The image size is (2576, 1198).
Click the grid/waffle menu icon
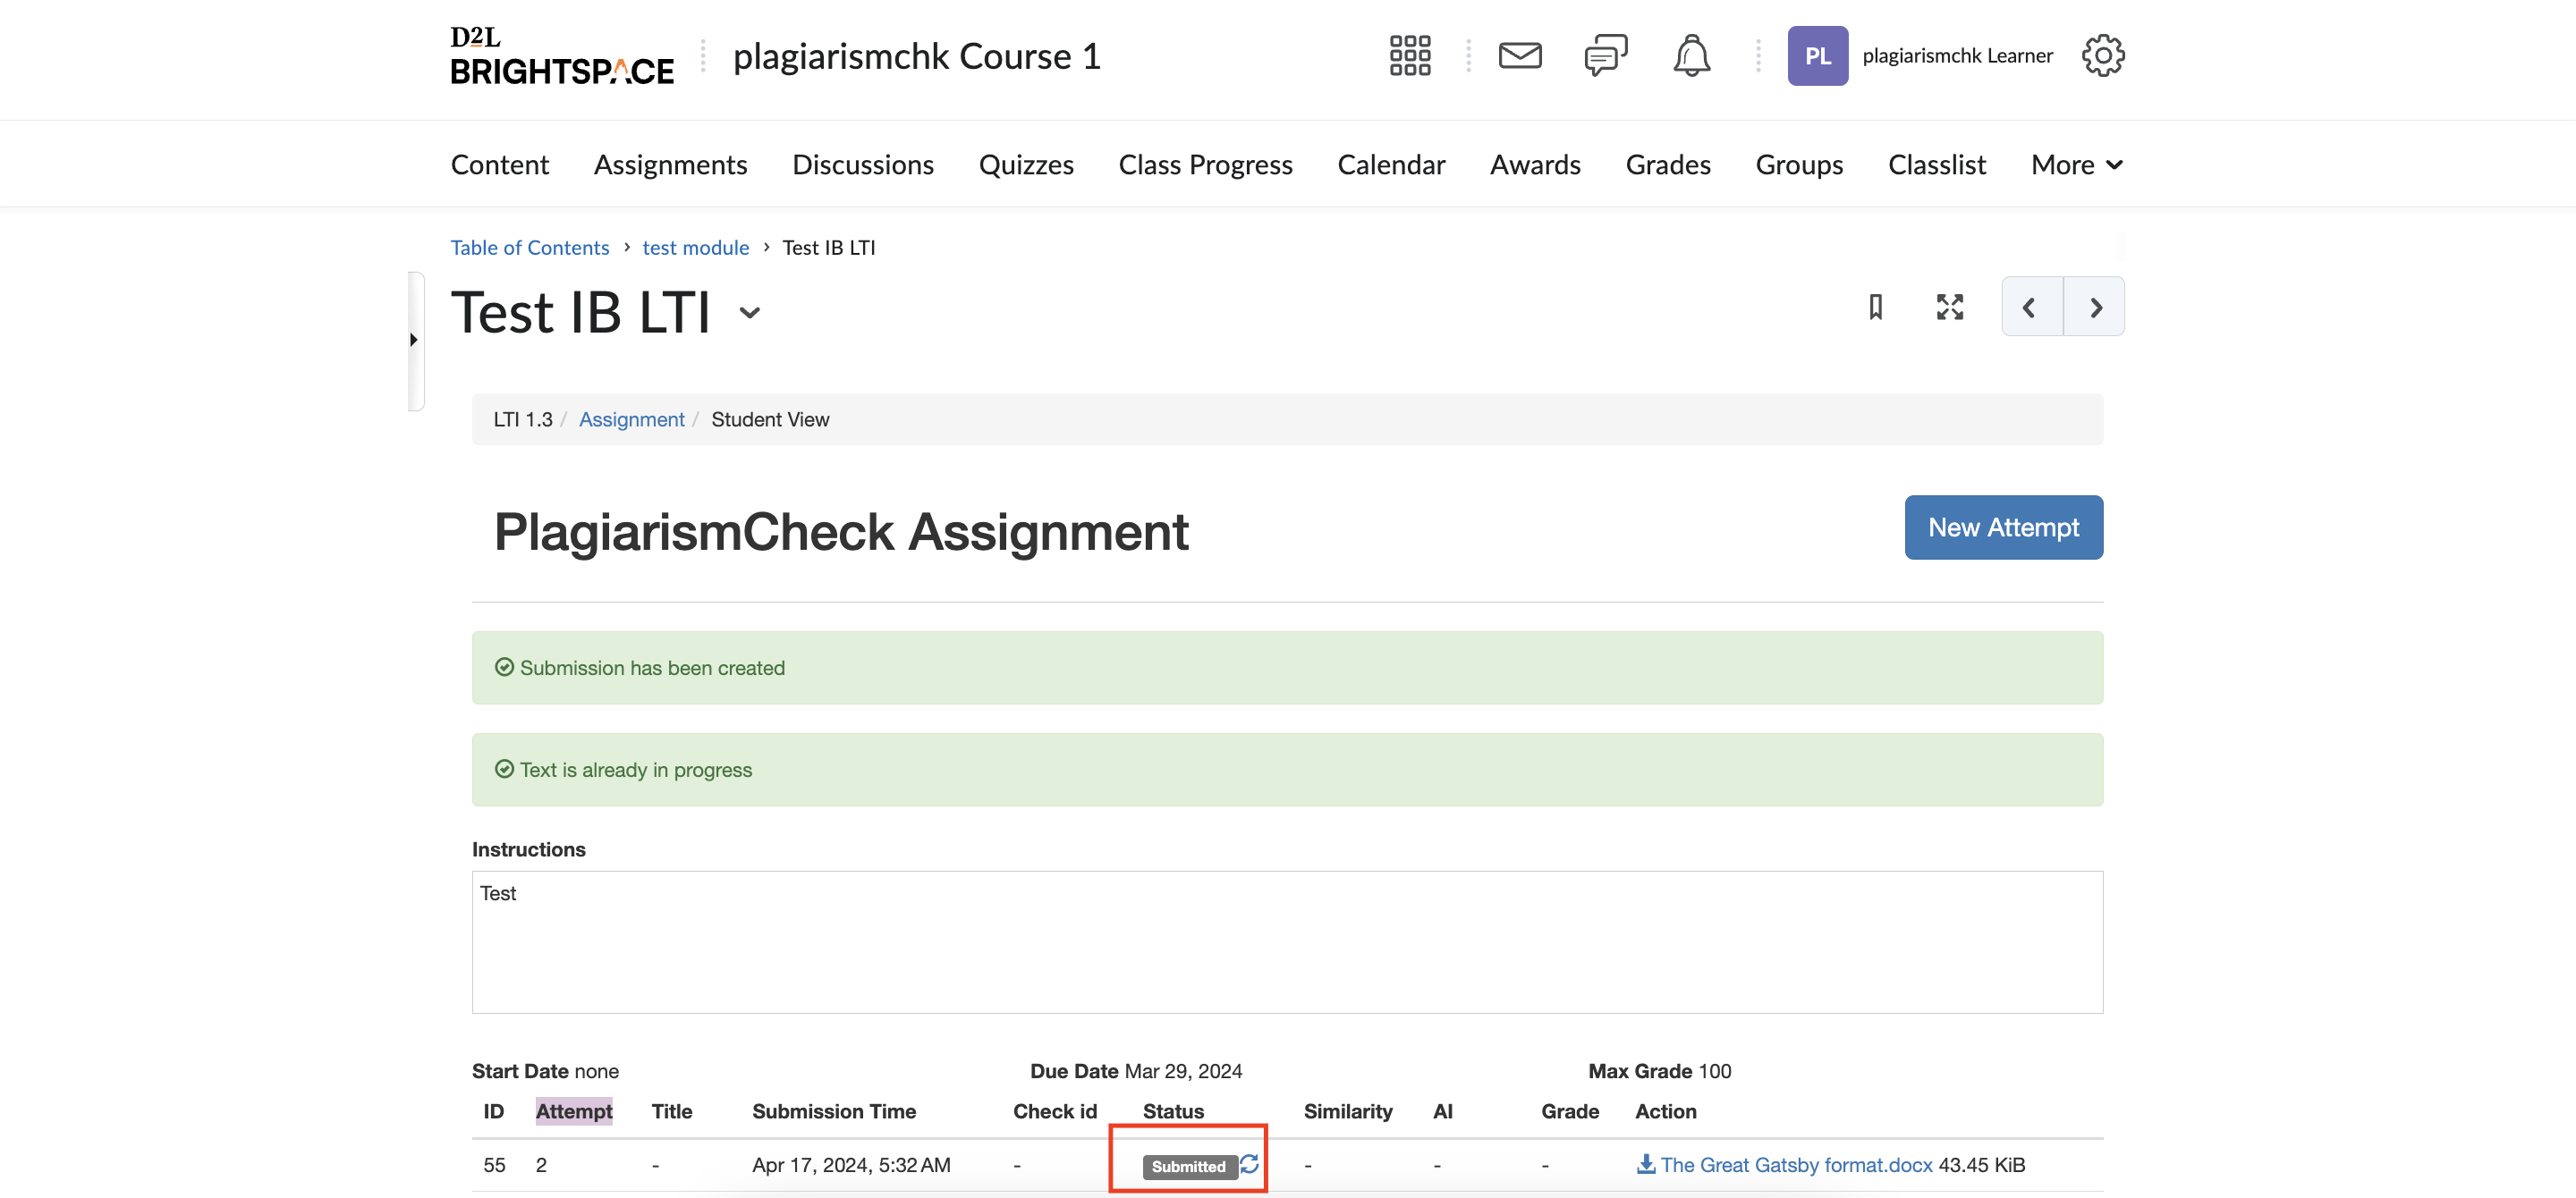[1410, 55]
